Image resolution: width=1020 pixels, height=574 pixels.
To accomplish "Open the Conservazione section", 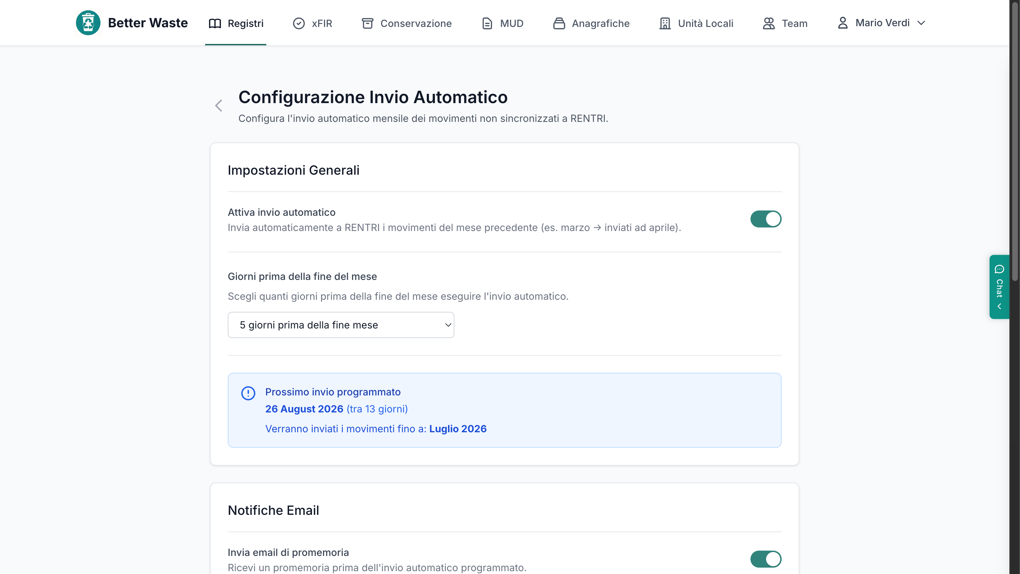I will coord(407,23).
